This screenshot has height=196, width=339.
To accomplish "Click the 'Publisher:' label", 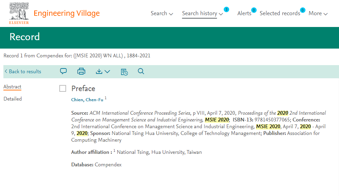I will (x=275, y=133).
